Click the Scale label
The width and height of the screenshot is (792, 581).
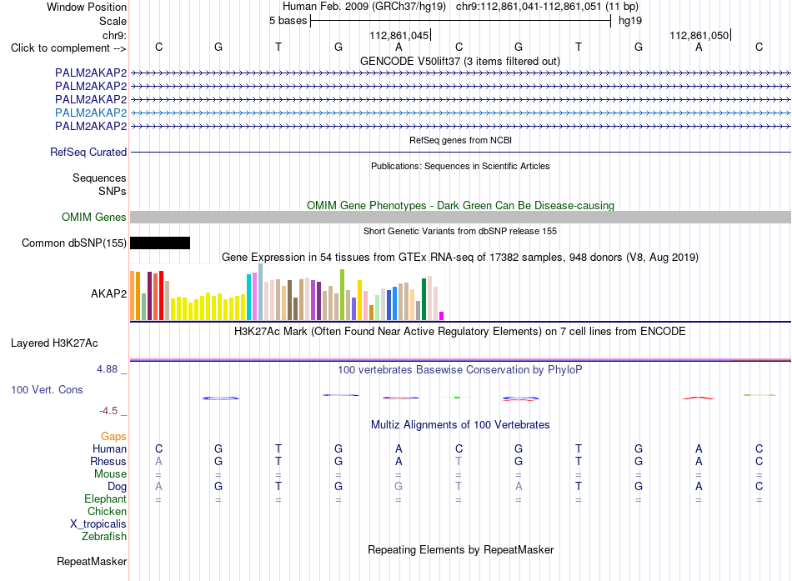[x=113, y=21]
